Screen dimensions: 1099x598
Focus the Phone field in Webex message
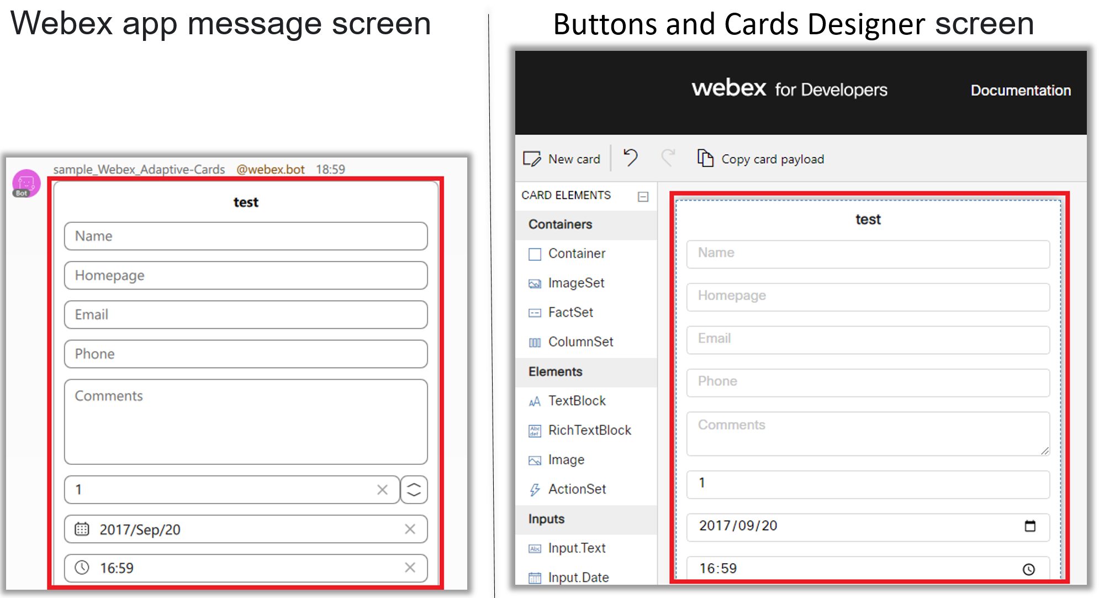tap(246, 354)
